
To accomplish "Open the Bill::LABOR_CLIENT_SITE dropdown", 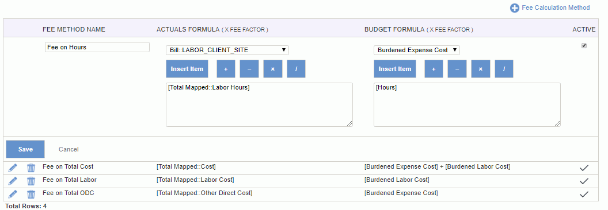I will coord(227,50).
